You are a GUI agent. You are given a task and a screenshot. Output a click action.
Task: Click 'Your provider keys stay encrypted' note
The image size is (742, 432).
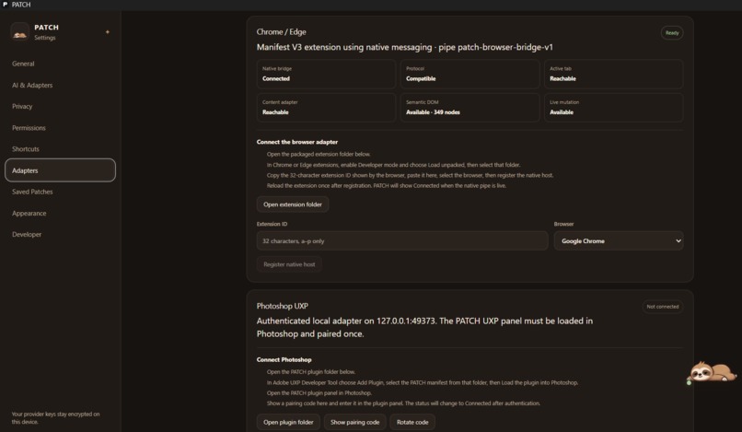coord(56,418)
